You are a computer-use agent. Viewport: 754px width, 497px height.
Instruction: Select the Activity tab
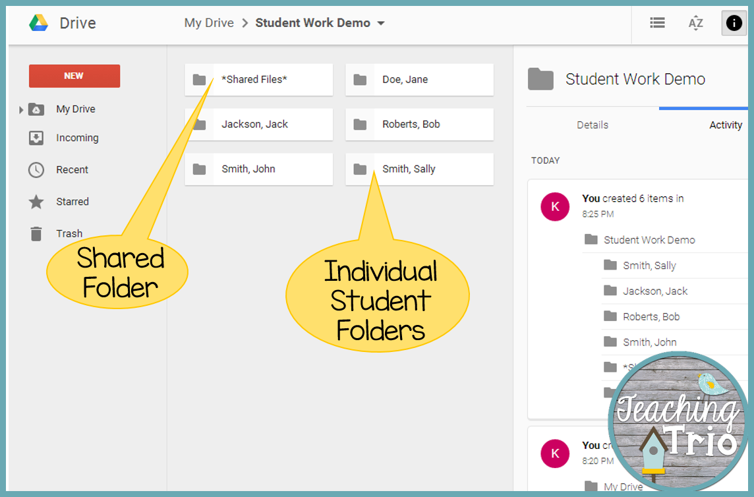click(726, 125)
